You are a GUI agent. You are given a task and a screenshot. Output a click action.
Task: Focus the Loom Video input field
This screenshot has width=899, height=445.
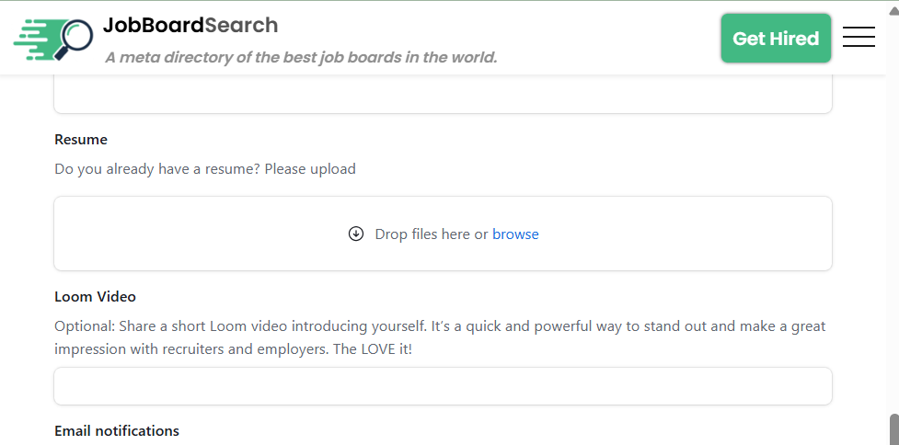[443, 386]
